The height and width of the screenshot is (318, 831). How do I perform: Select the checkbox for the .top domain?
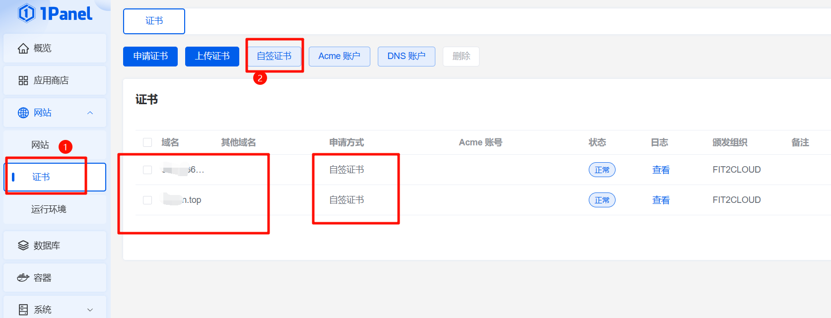point(147,200)
